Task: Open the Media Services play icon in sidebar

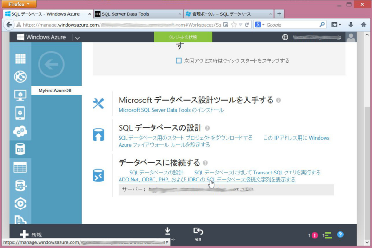Action: (20, 204)
